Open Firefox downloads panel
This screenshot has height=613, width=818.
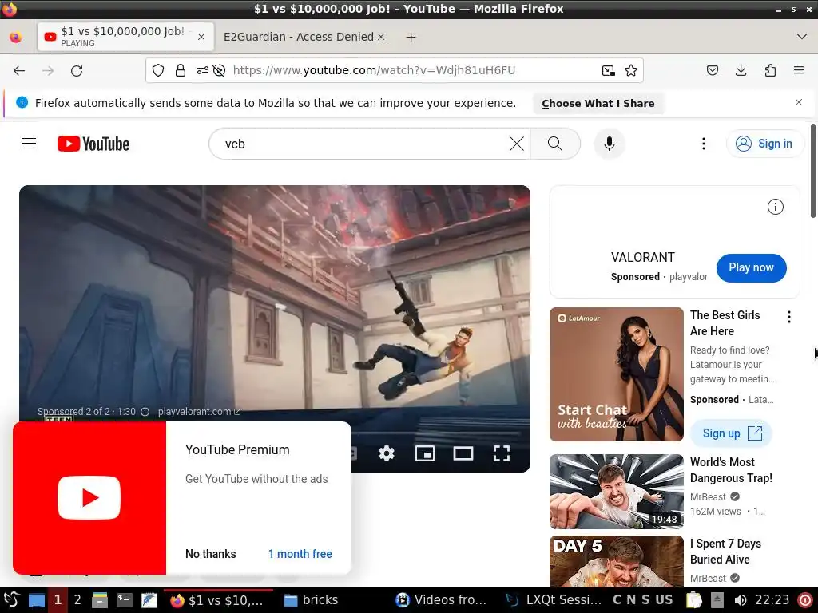741,70
